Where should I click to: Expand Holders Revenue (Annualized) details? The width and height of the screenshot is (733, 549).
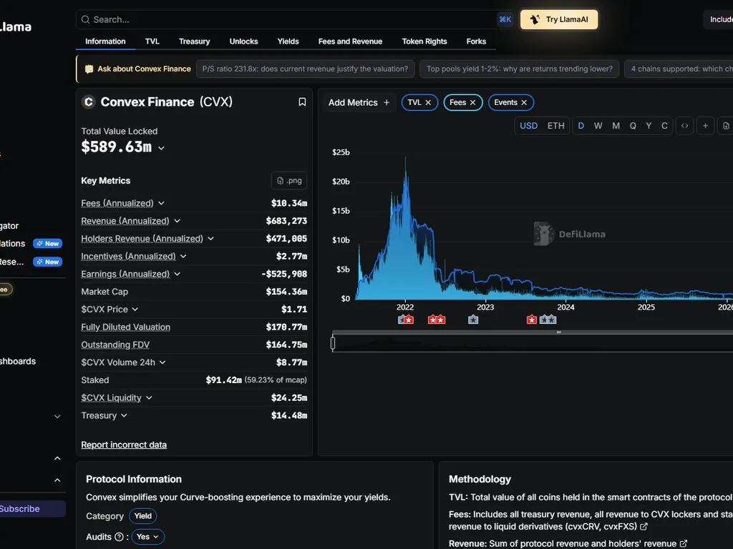(211, 239)
